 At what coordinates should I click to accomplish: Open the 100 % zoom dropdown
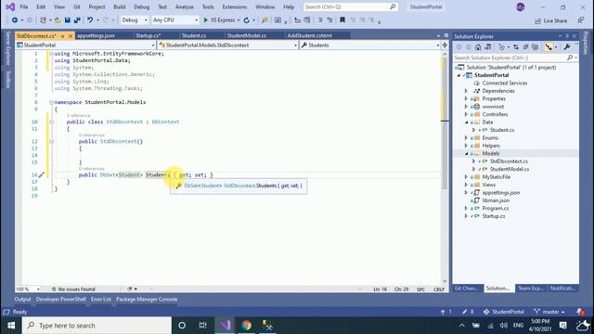[28, 289]
